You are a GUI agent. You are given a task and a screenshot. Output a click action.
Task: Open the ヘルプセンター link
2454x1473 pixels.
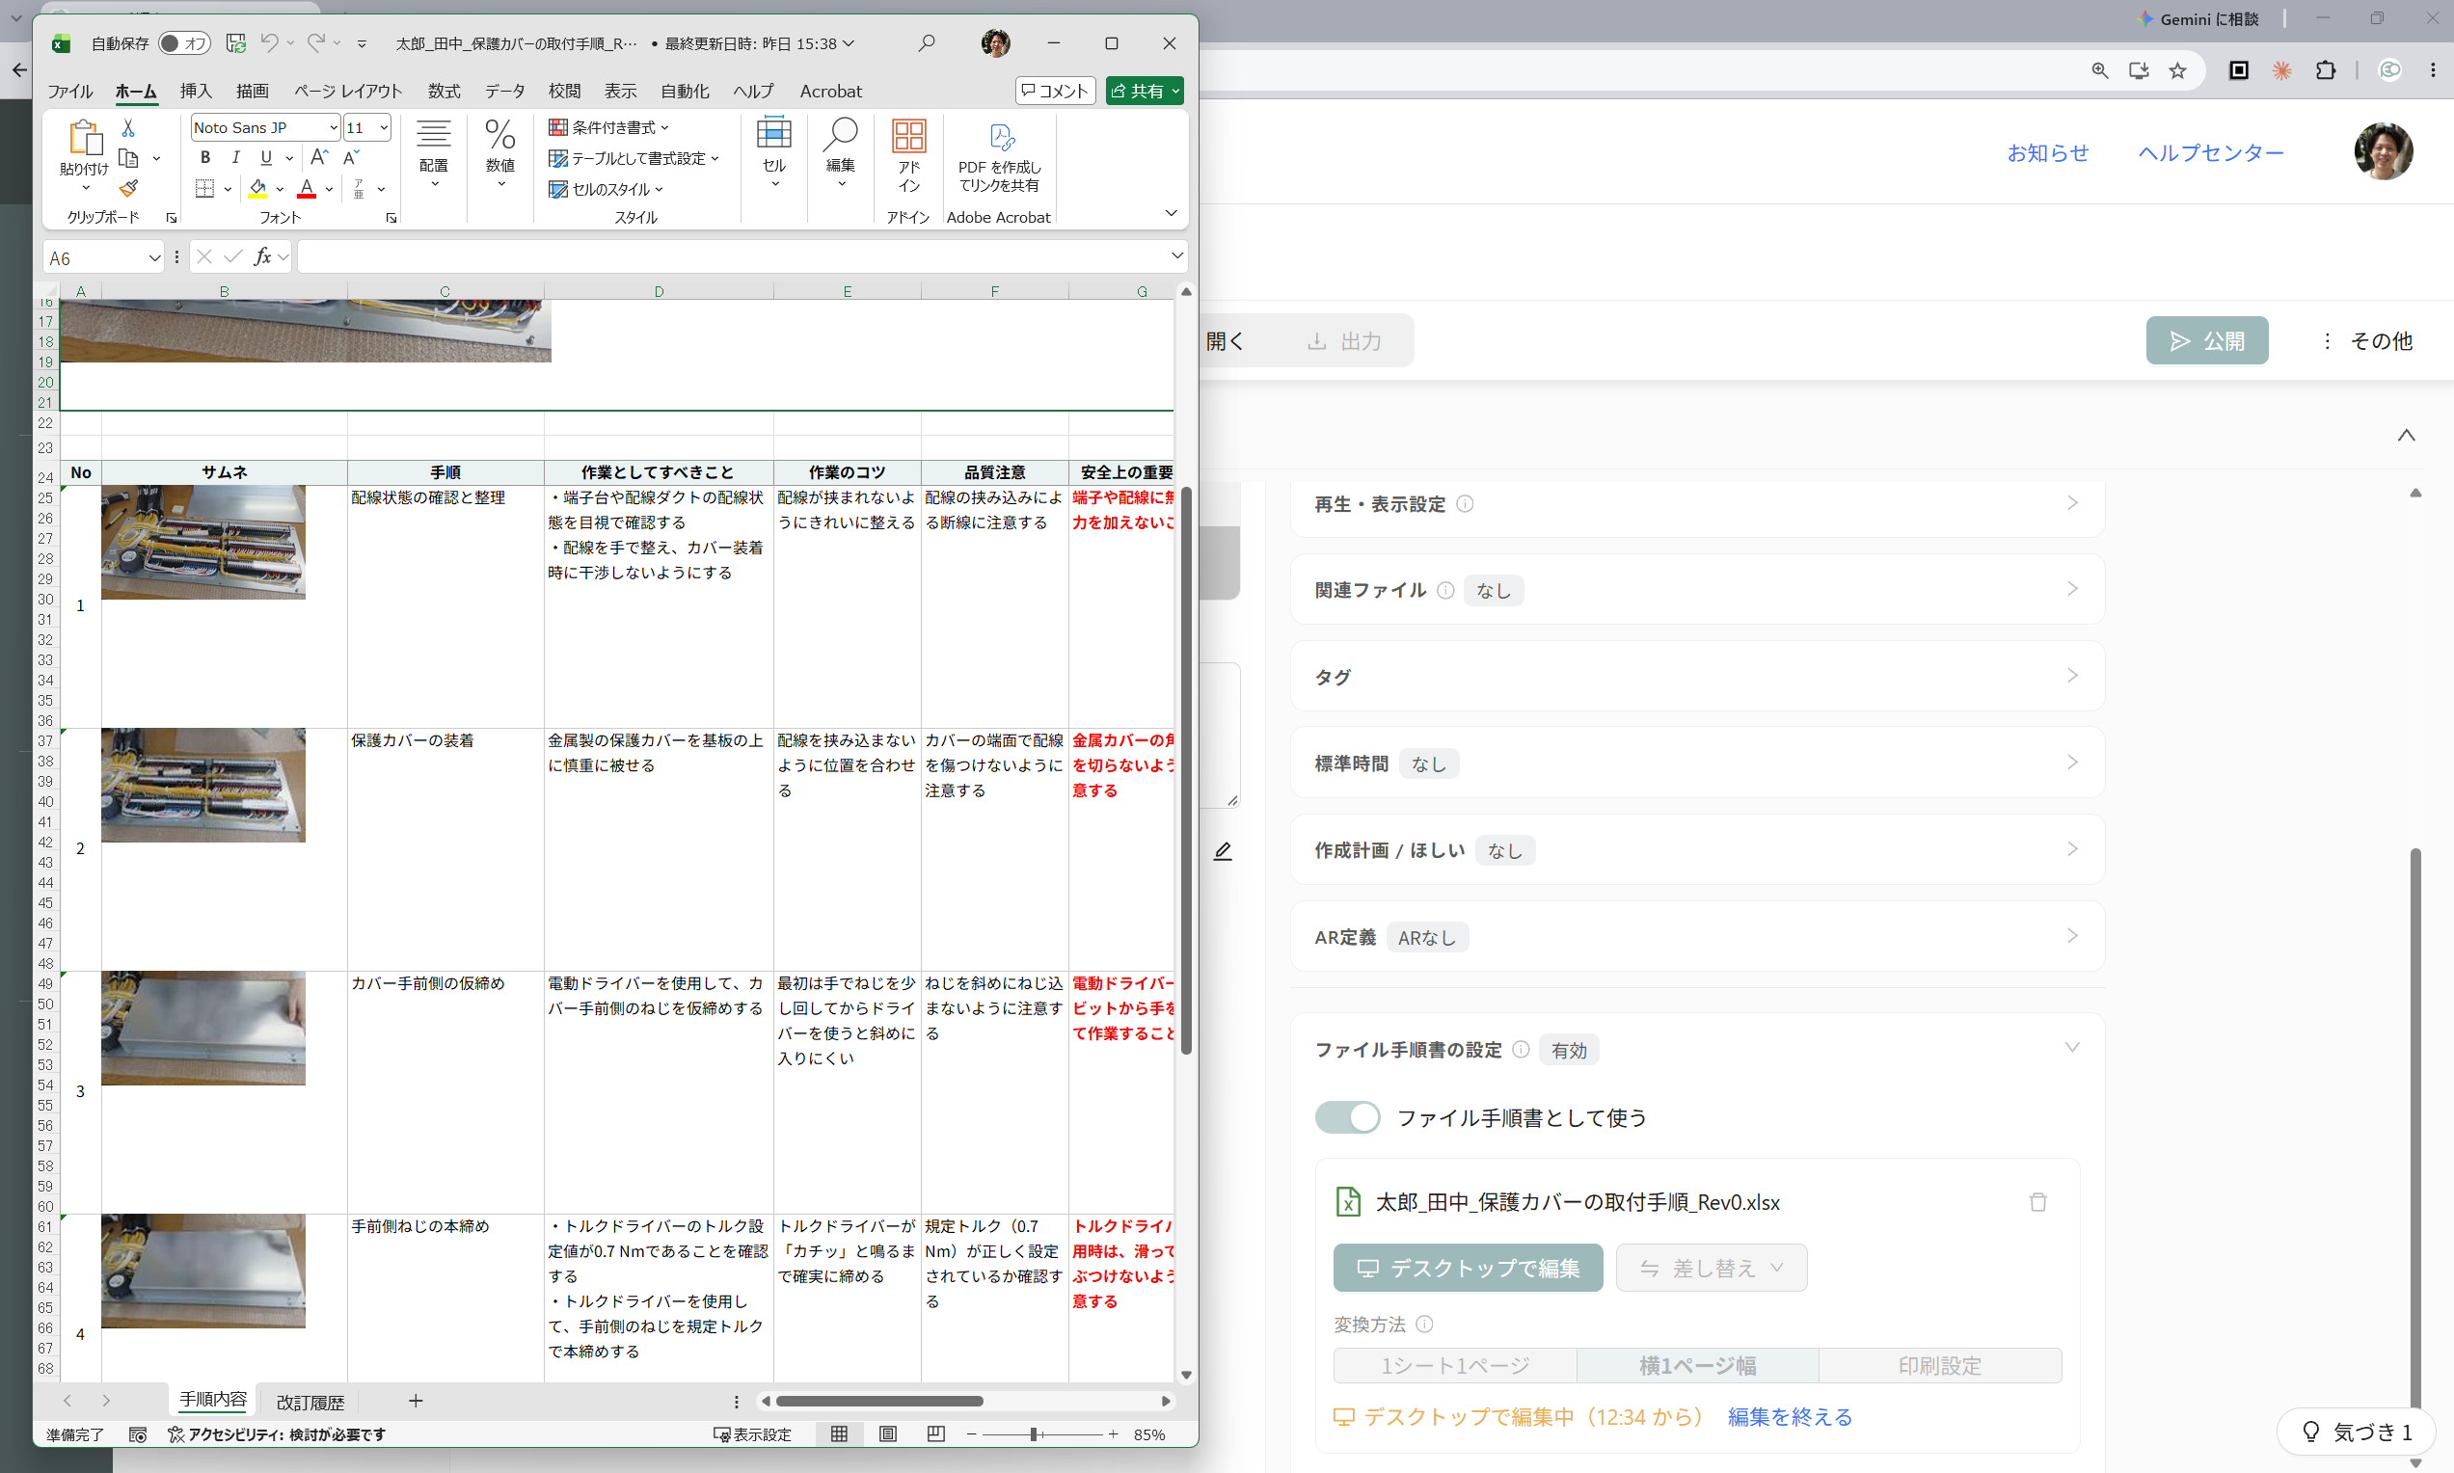pos(2211,153)
